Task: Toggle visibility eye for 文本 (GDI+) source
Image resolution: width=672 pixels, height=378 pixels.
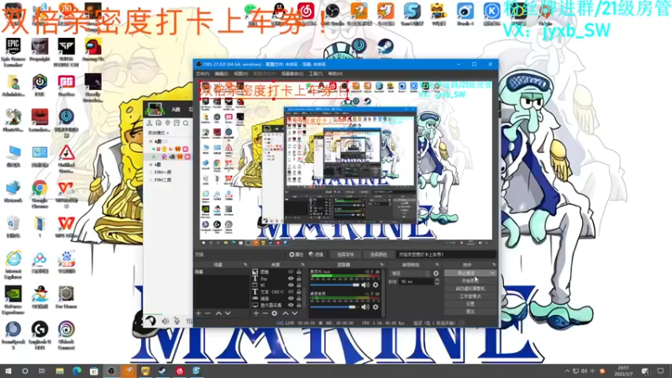Action: click(x=291, y=291)
